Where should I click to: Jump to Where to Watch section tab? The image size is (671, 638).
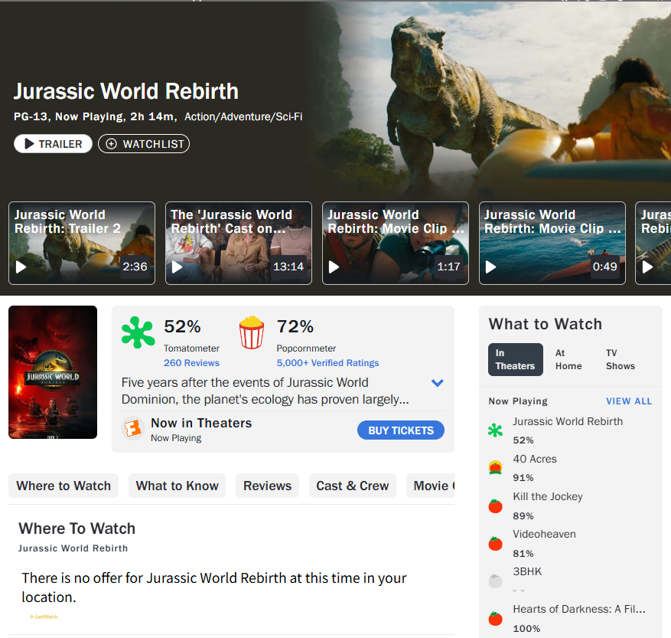(64, 486)
